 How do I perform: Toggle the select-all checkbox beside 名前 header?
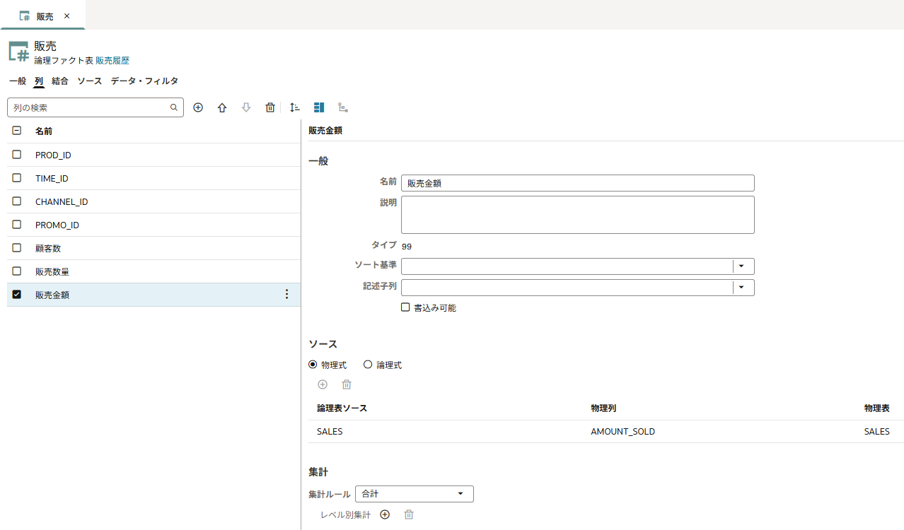[x=17, y=131]
